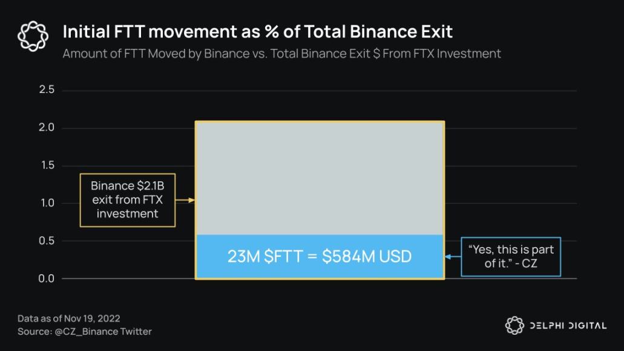The image size is (624, 351).
Task: Click the subtitle Amount of FTT Moved by Binance
Action: [282, 54]
